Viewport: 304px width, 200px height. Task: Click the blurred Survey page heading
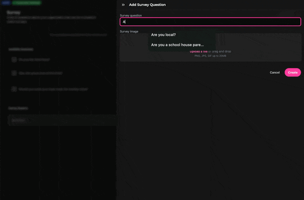click(14, 12)
